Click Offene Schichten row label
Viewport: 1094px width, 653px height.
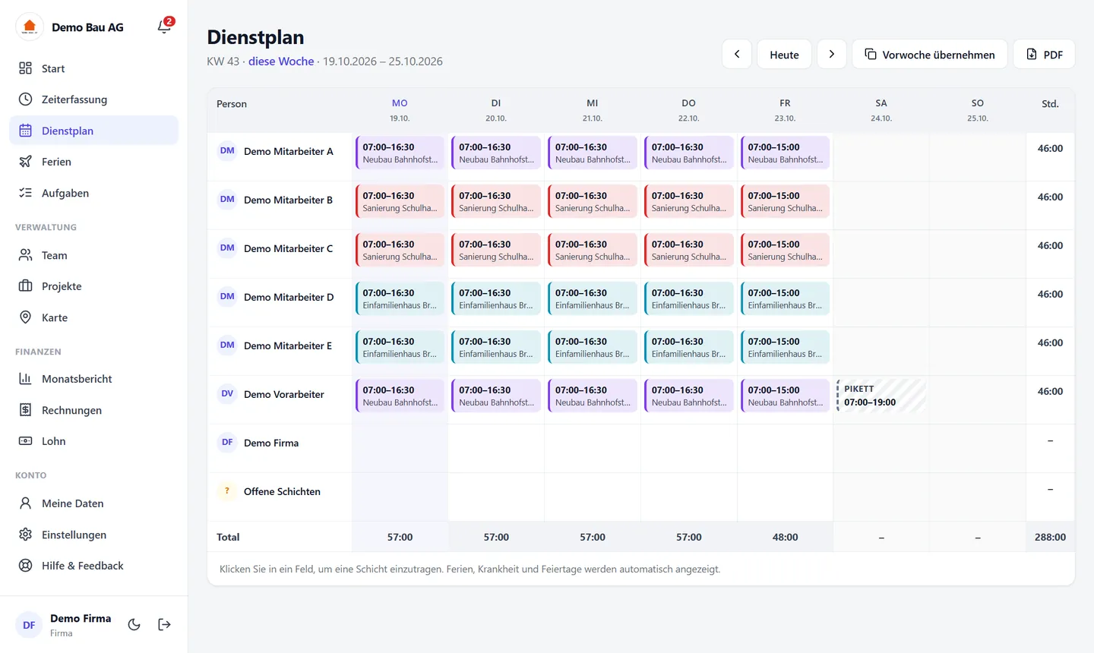coord(282,491)
